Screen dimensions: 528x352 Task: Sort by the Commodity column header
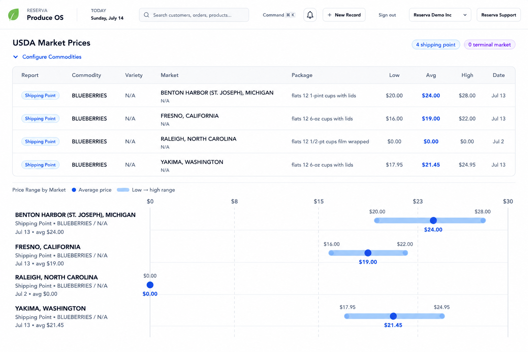tap(86, 75)
